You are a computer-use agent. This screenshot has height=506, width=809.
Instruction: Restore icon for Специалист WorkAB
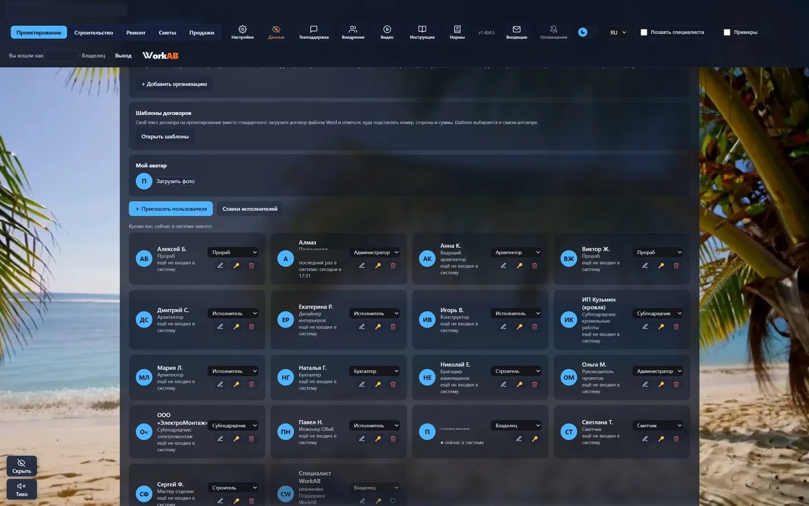pyautogui.click(x=393, y=500)
